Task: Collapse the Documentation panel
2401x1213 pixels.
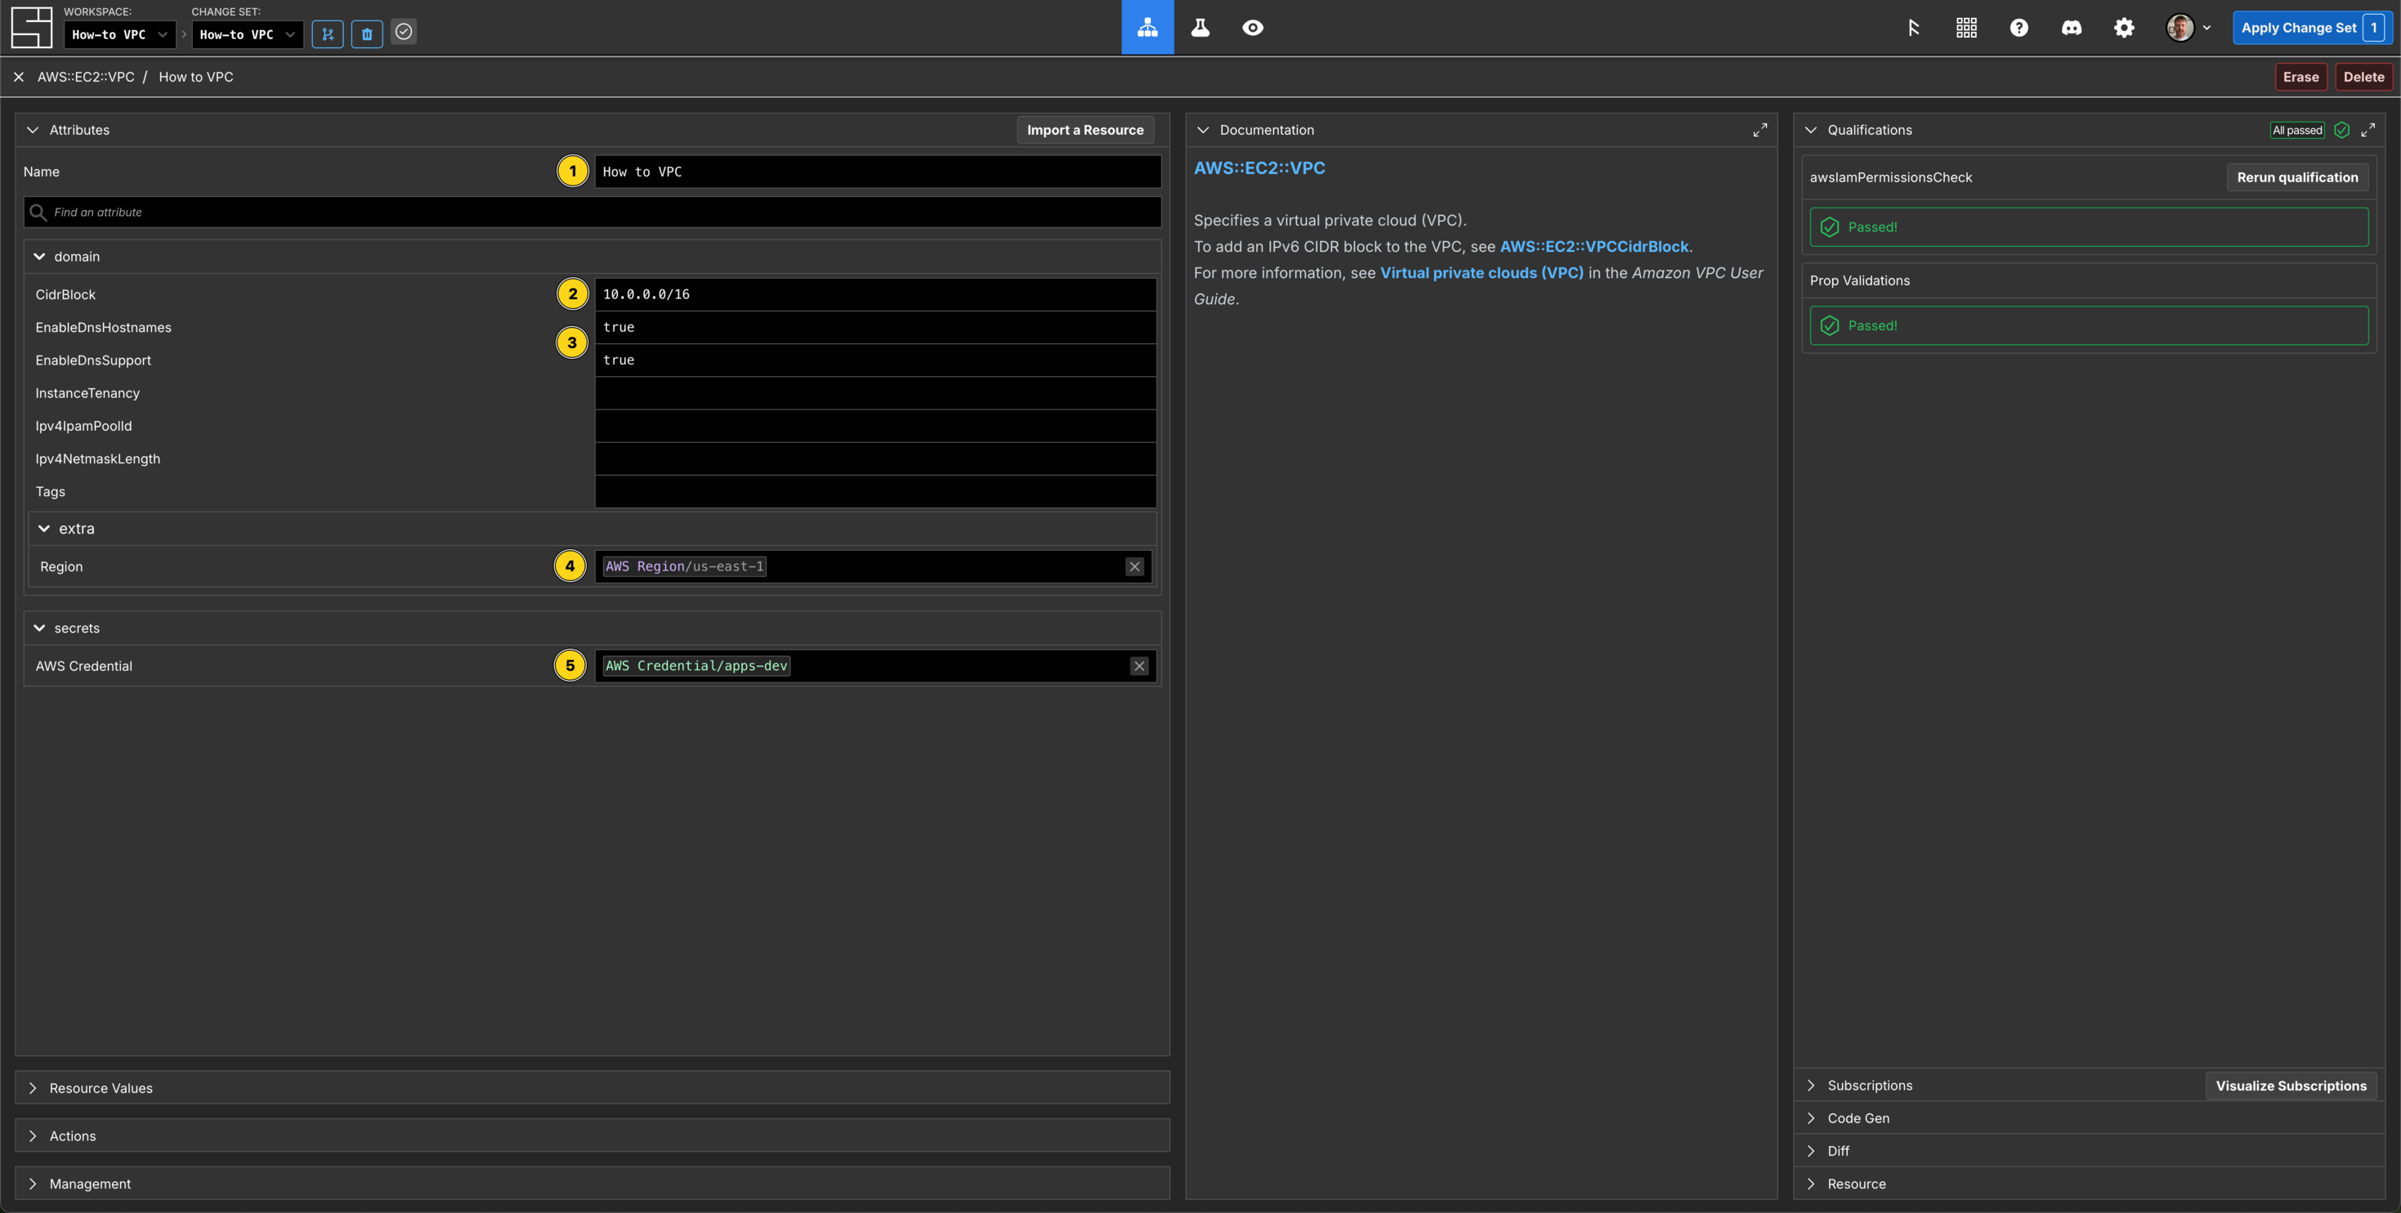Action: pyautogui.click(x=1203, y=130)
